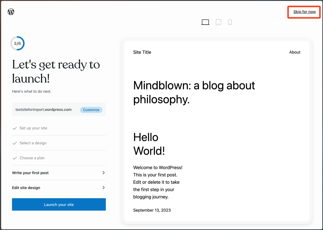Click Site Title in preview header
Image resolution: width=323 pixels, height=230 pixels.
(142, 52)
